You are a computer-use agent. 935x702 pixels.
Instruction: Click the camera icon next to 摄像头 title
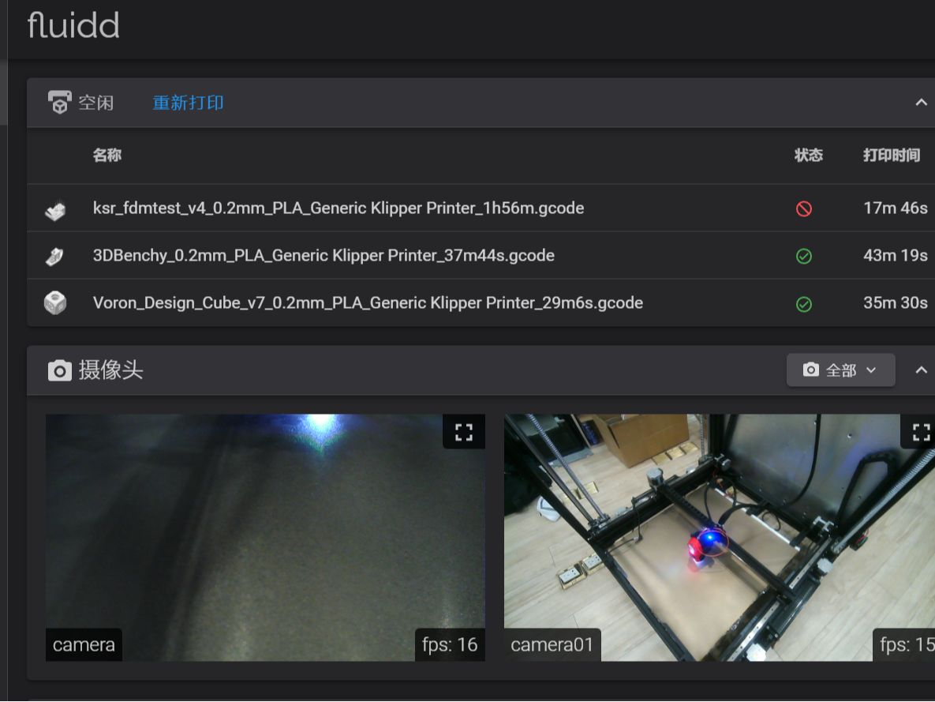click(60, 370)
